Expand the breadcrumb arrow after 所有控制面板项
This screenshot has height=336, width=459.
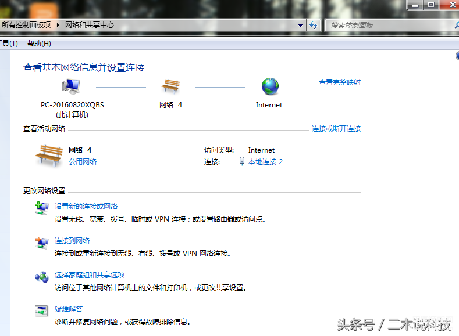(x=58, y=25)
